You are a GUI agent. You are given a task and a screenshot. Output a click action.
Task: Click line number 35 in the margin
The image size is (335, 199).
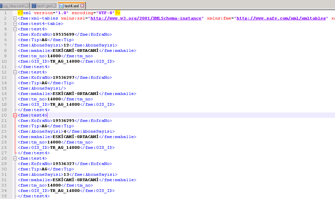(x=4, y=196)
